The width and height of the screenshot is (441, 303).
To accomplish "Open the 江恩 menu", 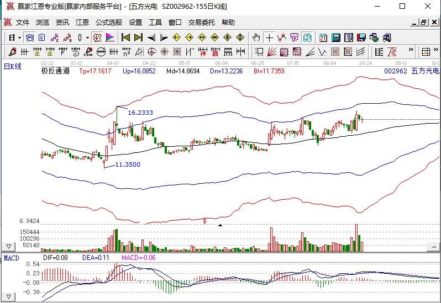I will pyautogui.click(x=82, y=23).
